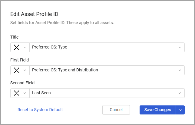Click the arrow at right end of First Field

pos(180,70)
